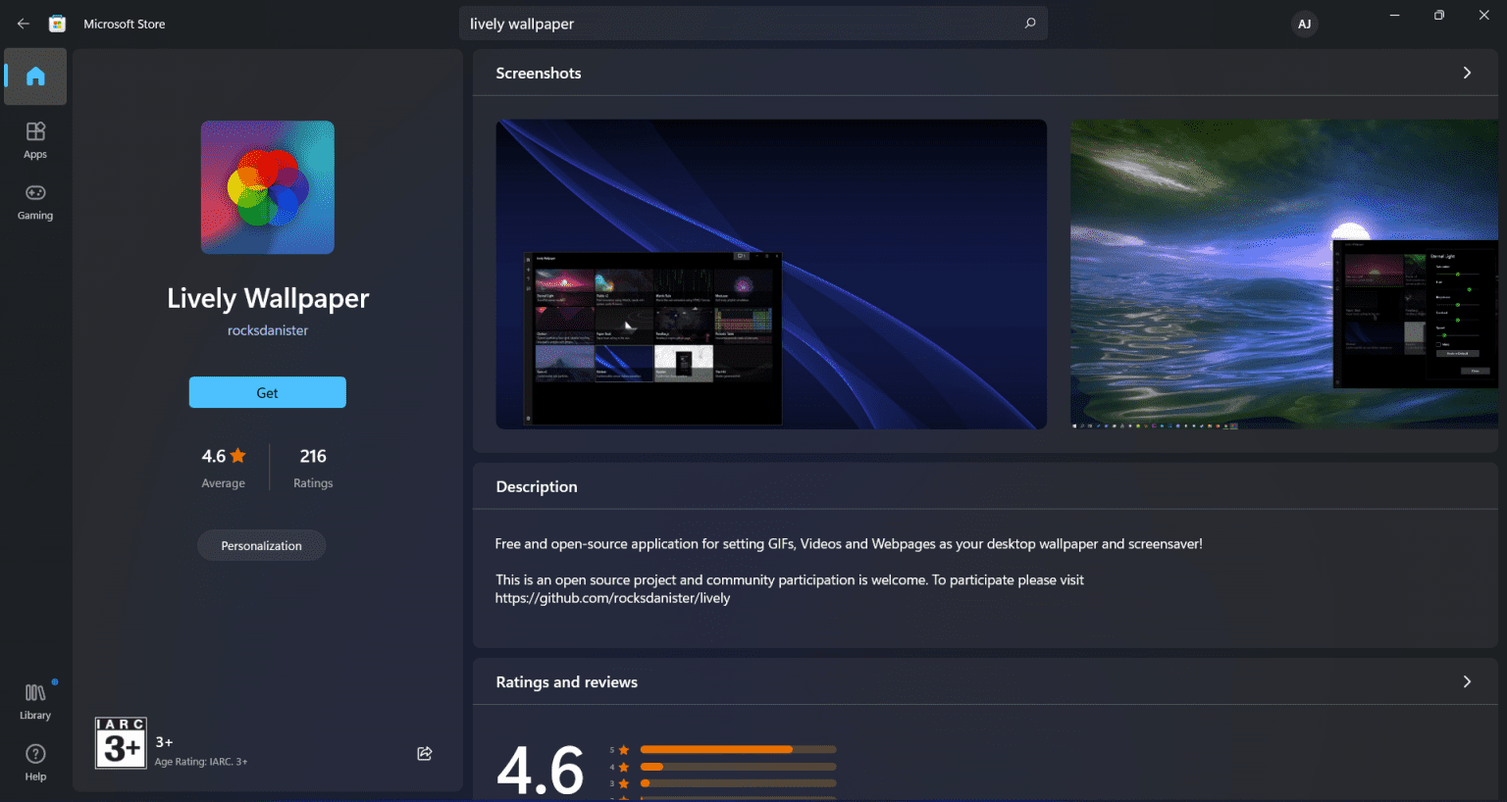Click the Lively Wallpaper title text
The height and width of the screenshot is (802, 1507).
(268, 298)
